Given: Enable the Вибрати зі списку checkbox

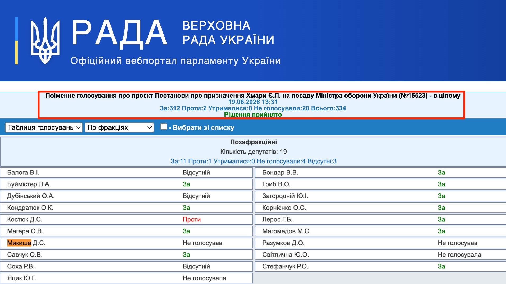Looking at the screenshot, I should click(x=164, y=127).
